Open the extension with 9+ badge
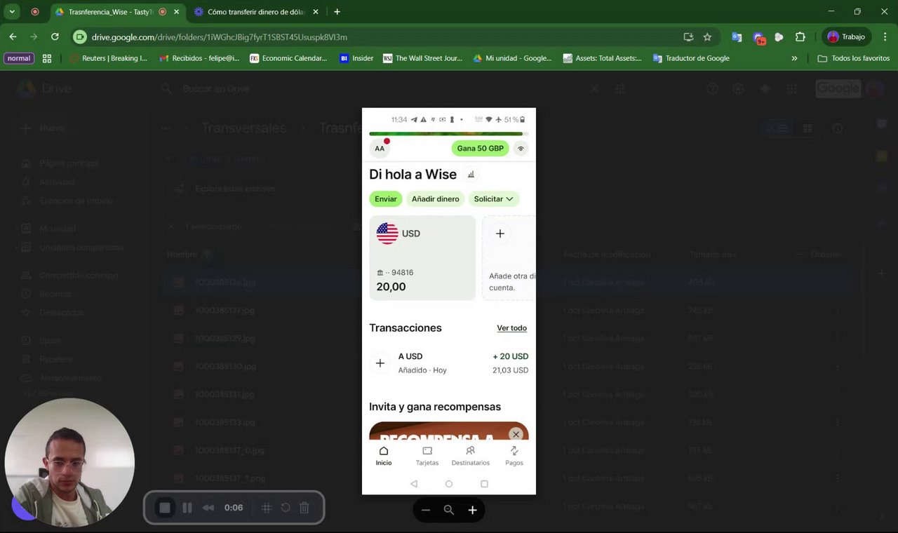898x533 pixels. tap(758, 38)
